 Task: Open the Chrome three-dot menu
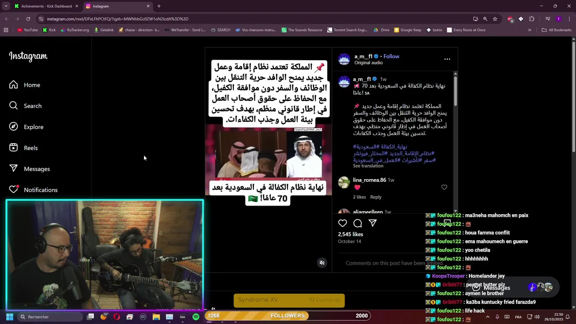point(569,19)
